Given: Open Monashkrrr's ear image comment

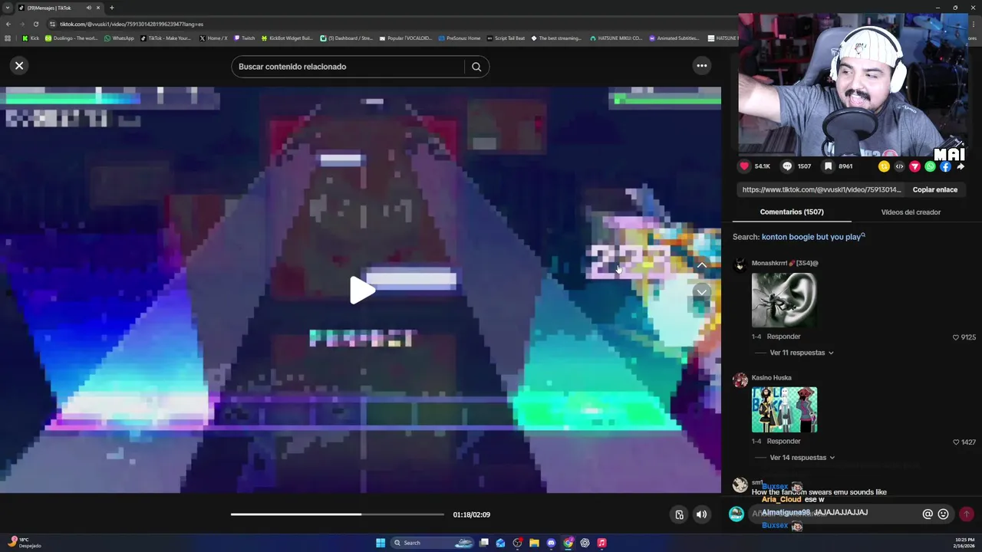Looking at the screenshot, I should pyautogui.click(x=784, y=300).
